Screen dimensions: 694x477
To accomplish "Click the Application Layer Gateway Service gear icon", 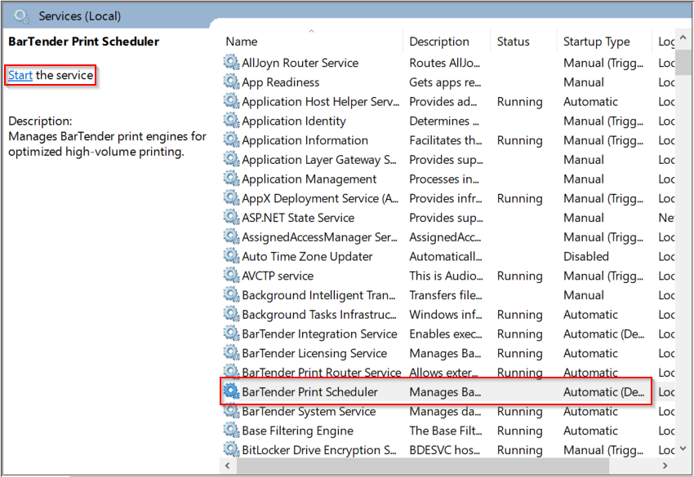I will [232, 159].
